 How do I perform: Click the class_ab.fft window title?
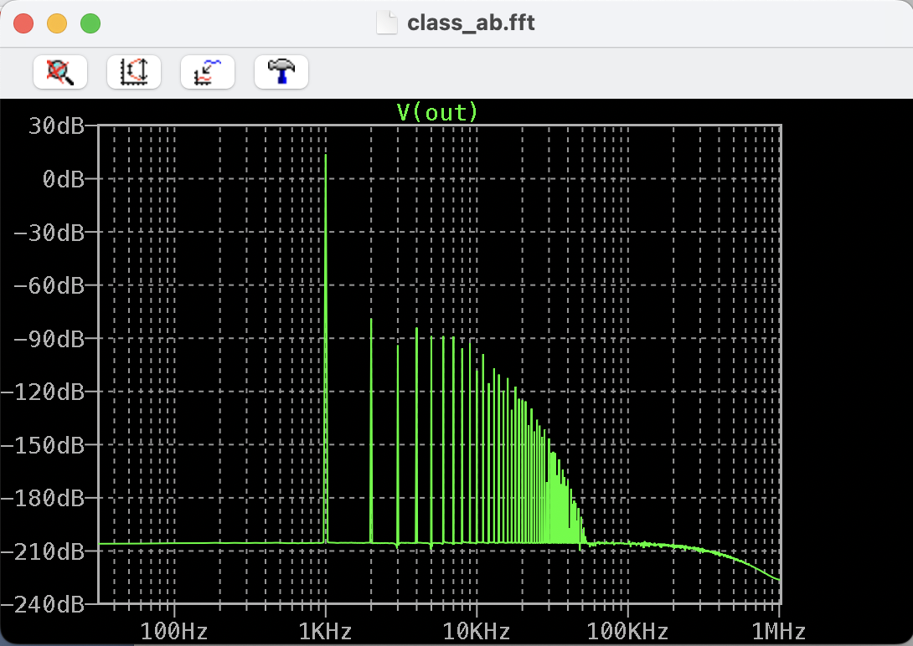(471, 23)
